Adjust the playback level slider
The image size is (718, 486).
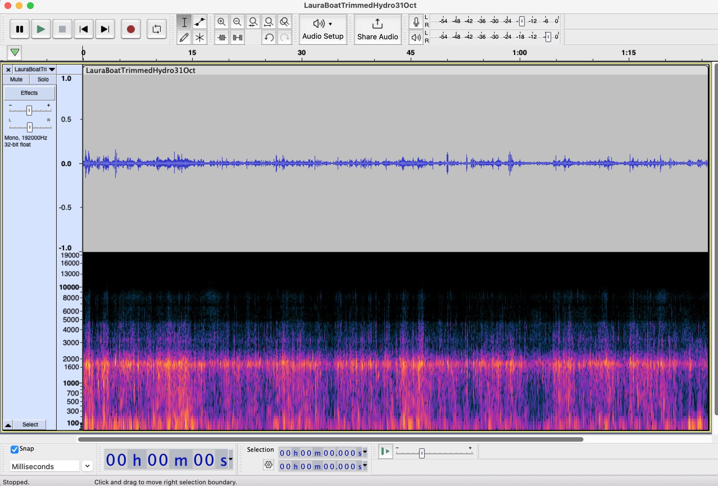pos(548,37)
